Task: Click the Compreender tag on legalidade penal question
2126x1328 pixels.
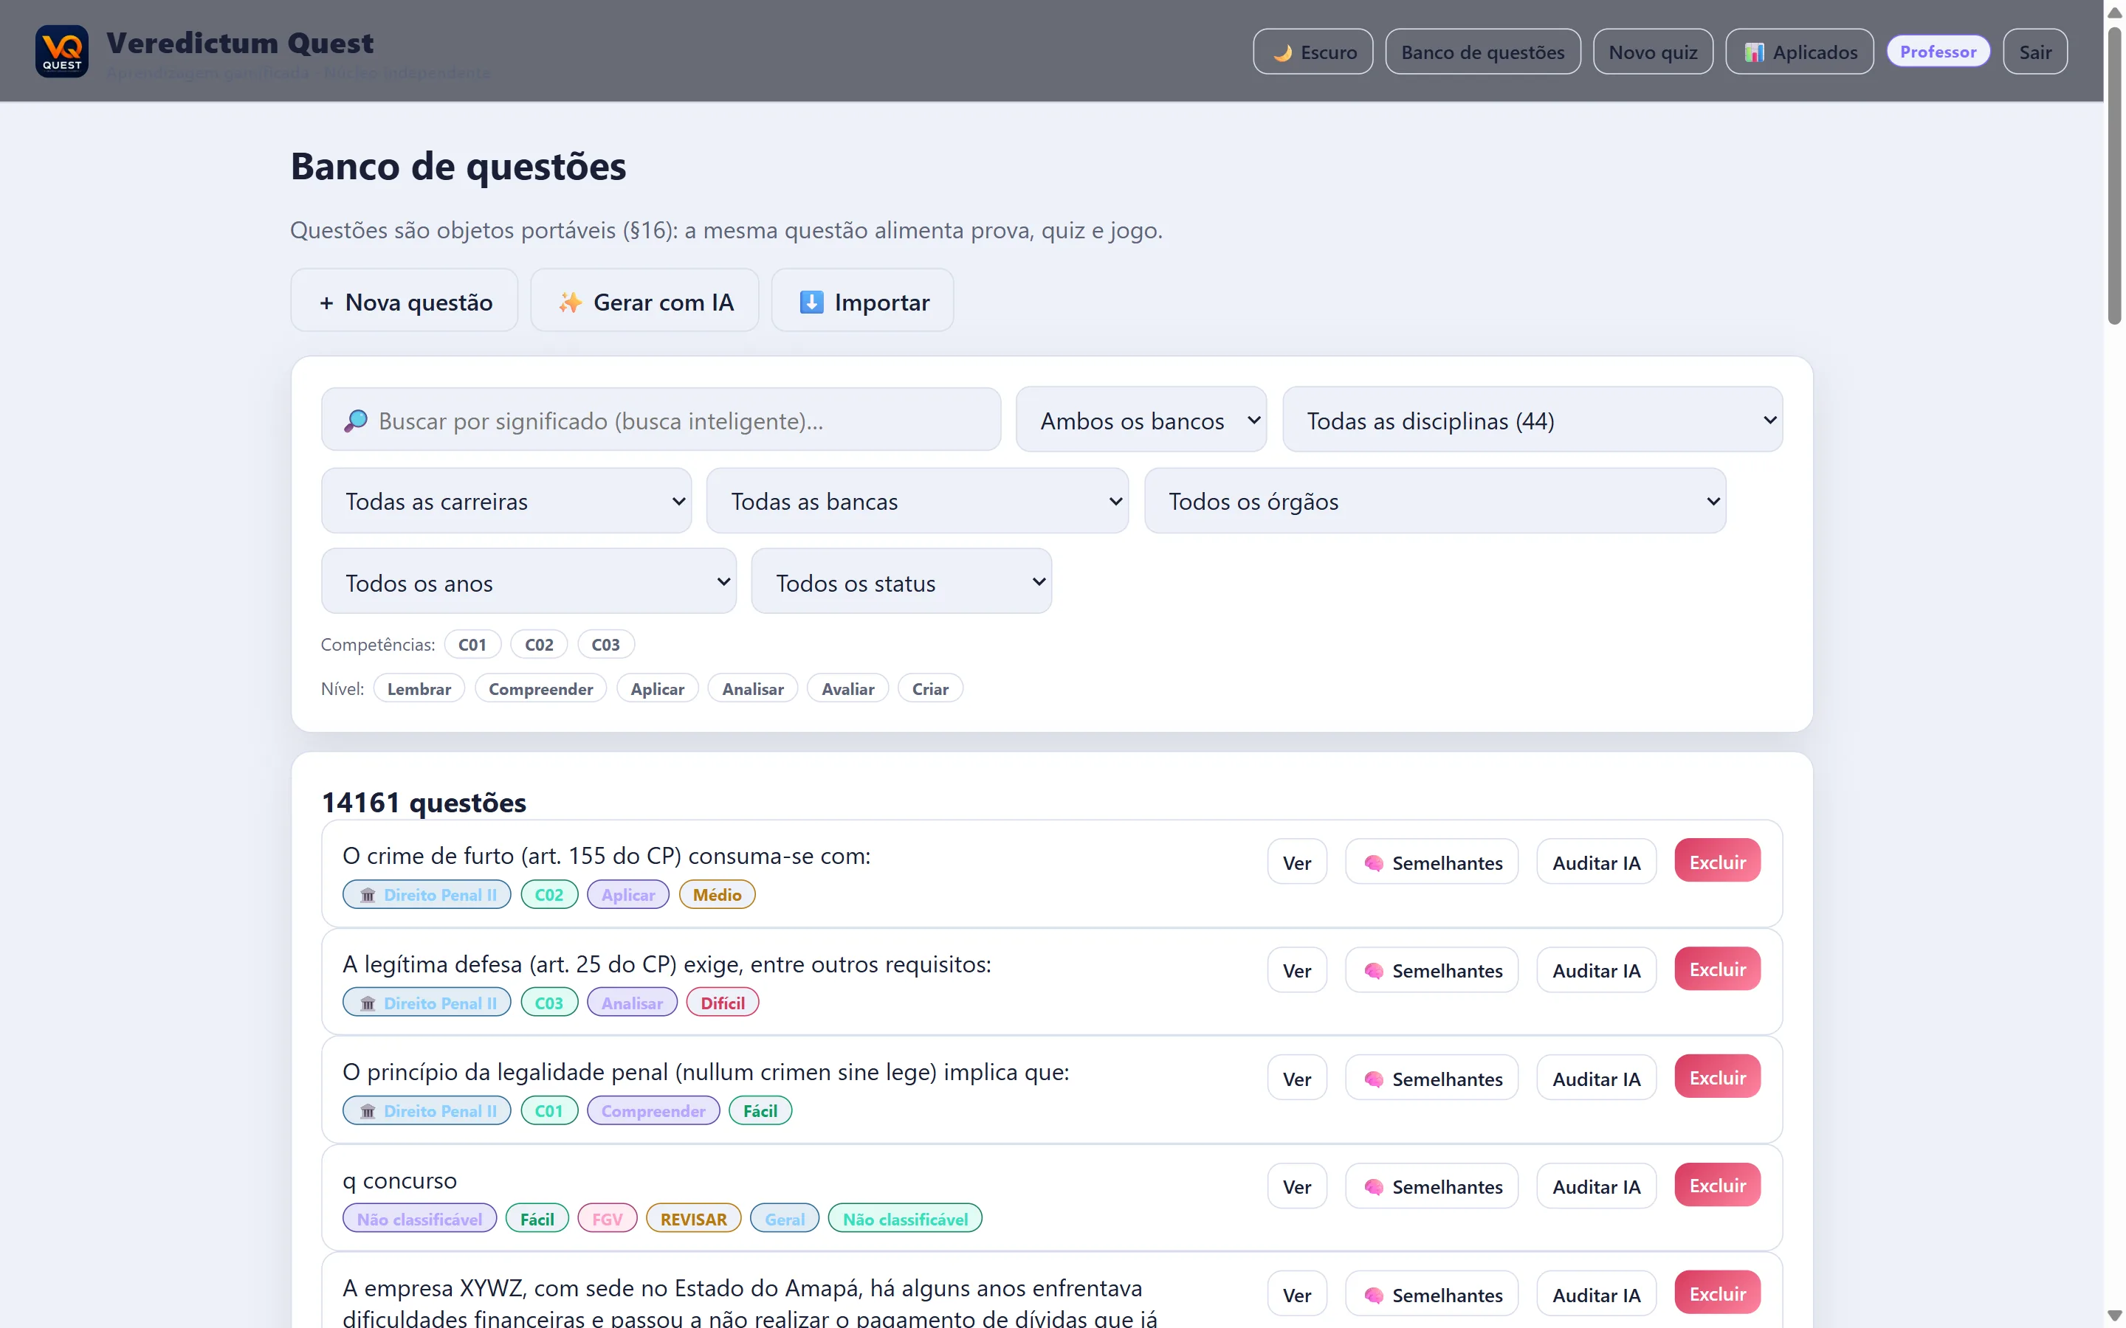Action: tap(653, 1111)
